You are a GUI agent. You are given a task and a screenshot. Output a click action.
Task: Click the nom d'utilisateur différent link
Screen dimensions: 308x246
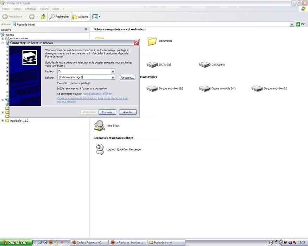[98, 94]
